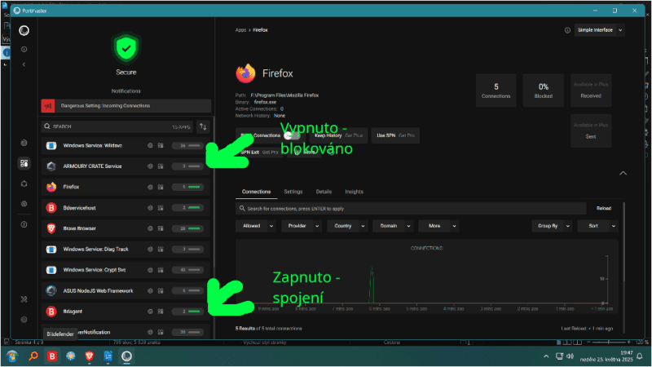
Task: Open the Group By dropdown
Action: point(552,226)
